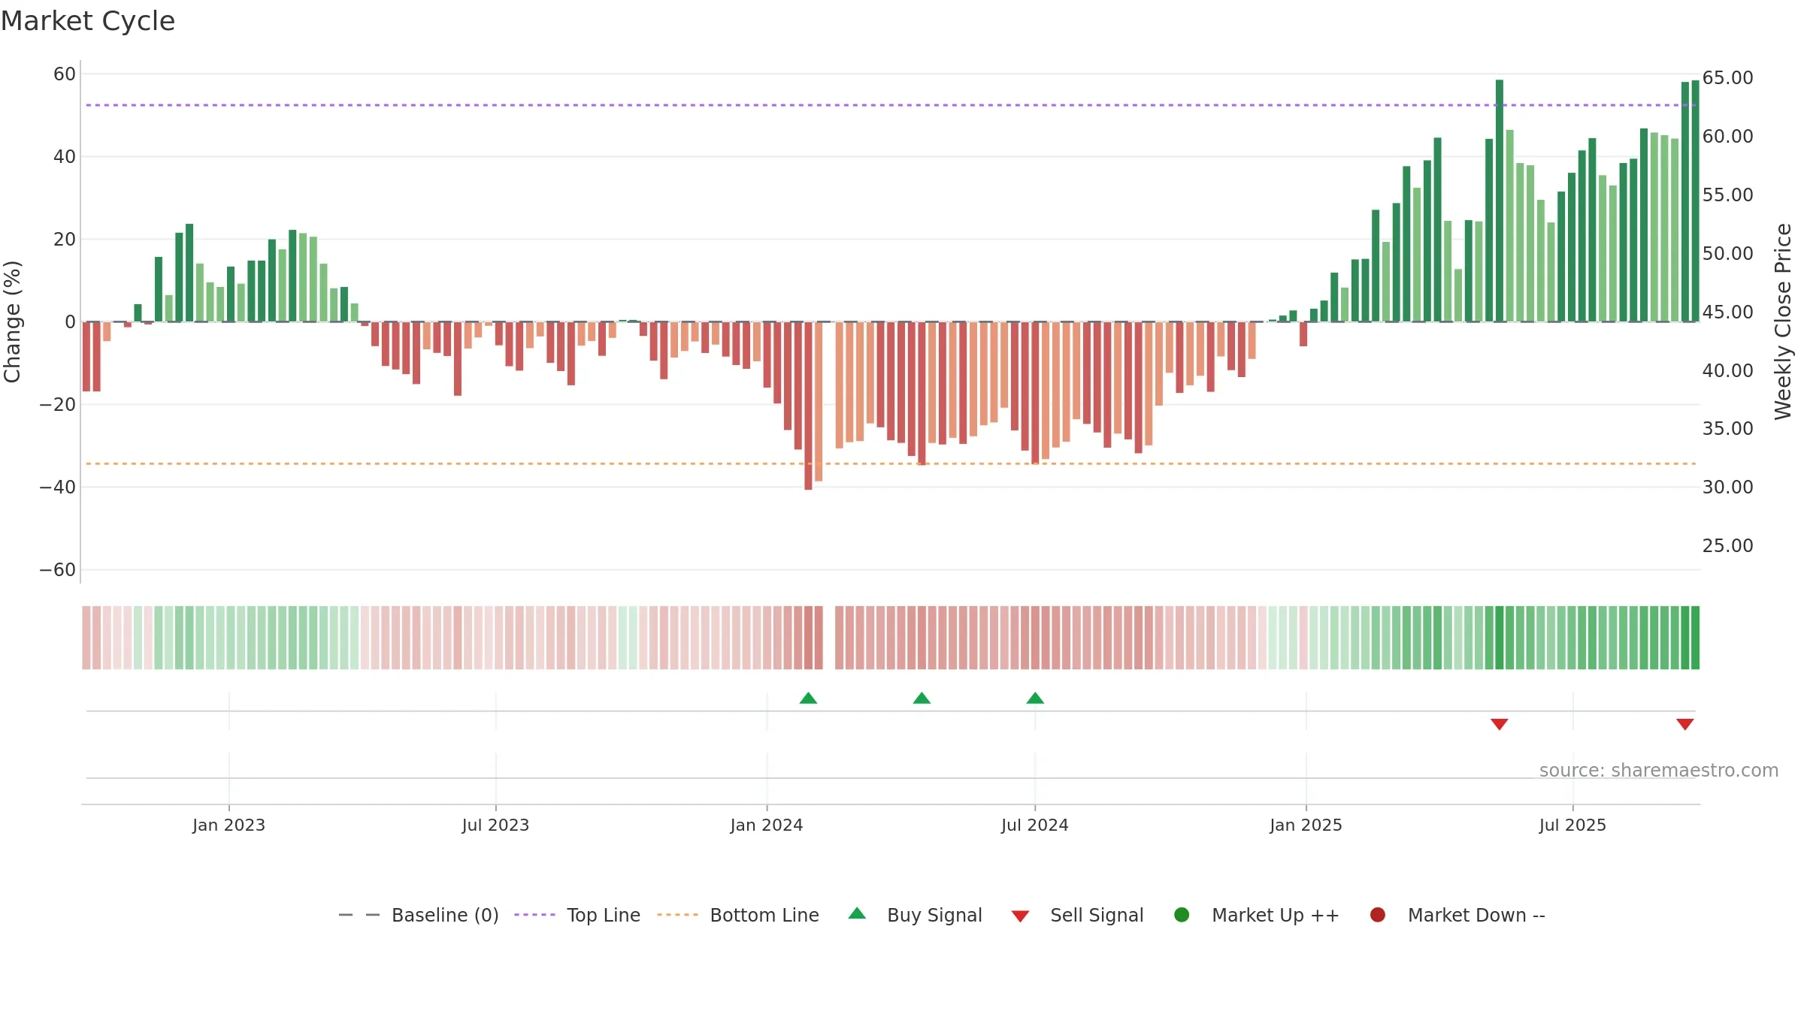
Task: Click the orange dotted bottom line
Action: click(891, 463)
